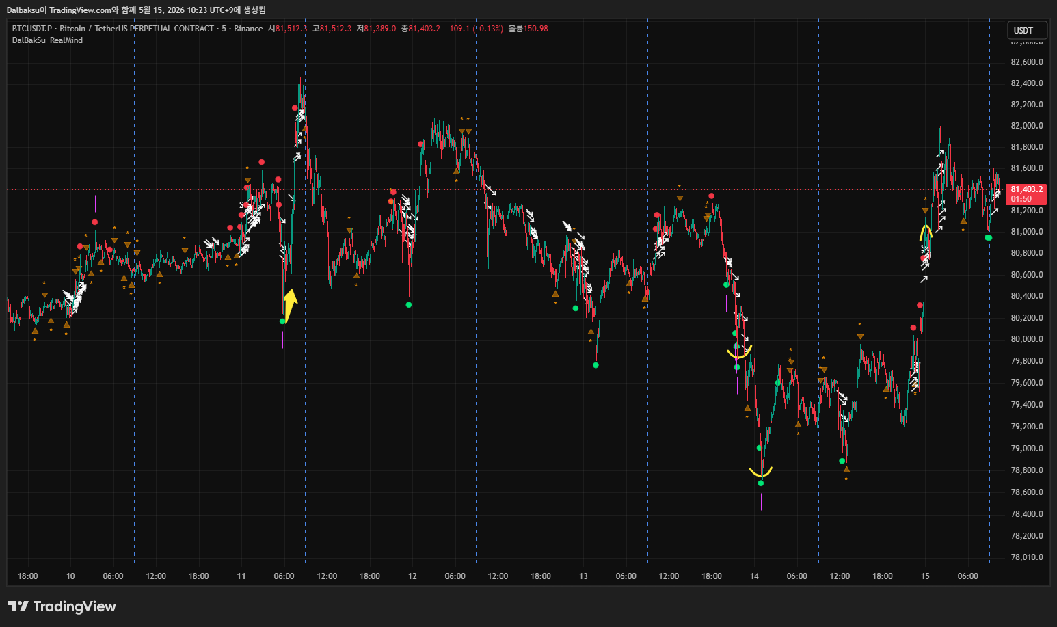Image resolution: width=1057 pixels, height=627 pixels.
Task: Click date label 14 on time axis
Action: (754, 576)
